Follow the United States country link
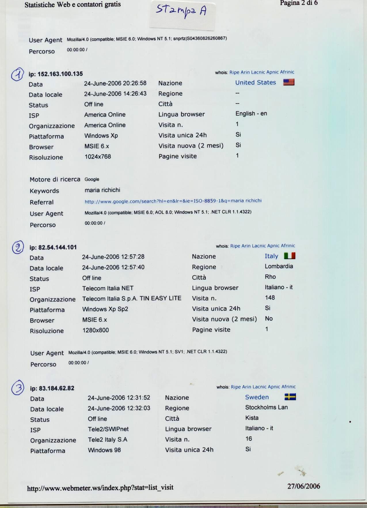367x508 pixels. pos(256,82)
